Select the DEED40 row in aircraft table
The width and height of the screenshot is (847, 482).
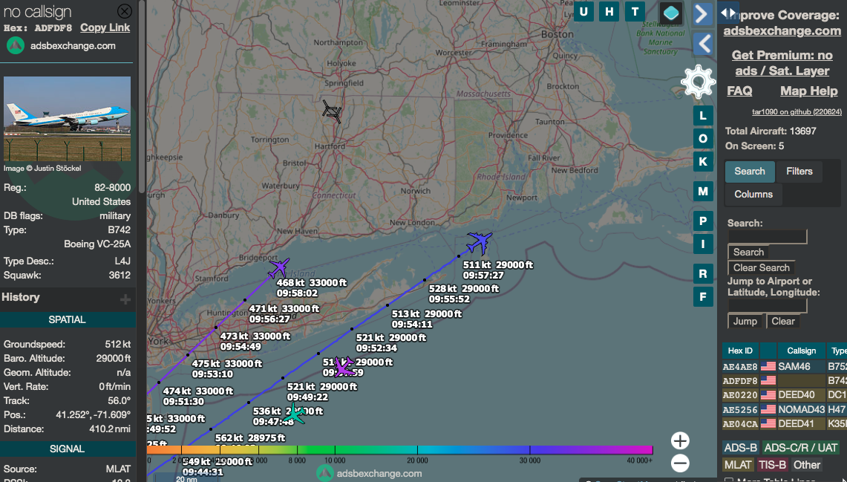[x=785, y=395]
